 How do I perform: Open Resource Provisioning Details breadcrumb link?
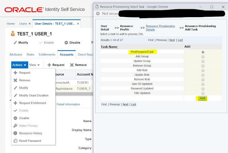point(160,28)
